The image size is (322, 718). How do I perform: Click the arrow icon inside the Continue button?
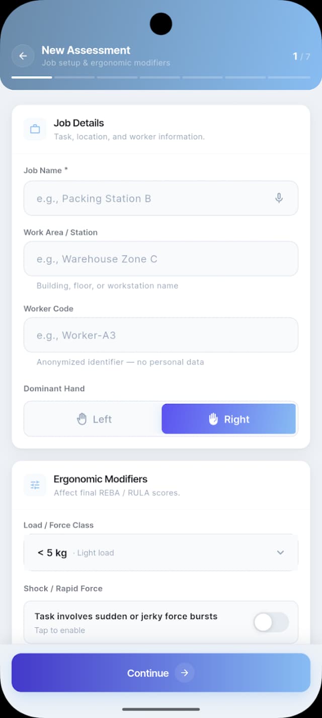click(x=184, y=673)
